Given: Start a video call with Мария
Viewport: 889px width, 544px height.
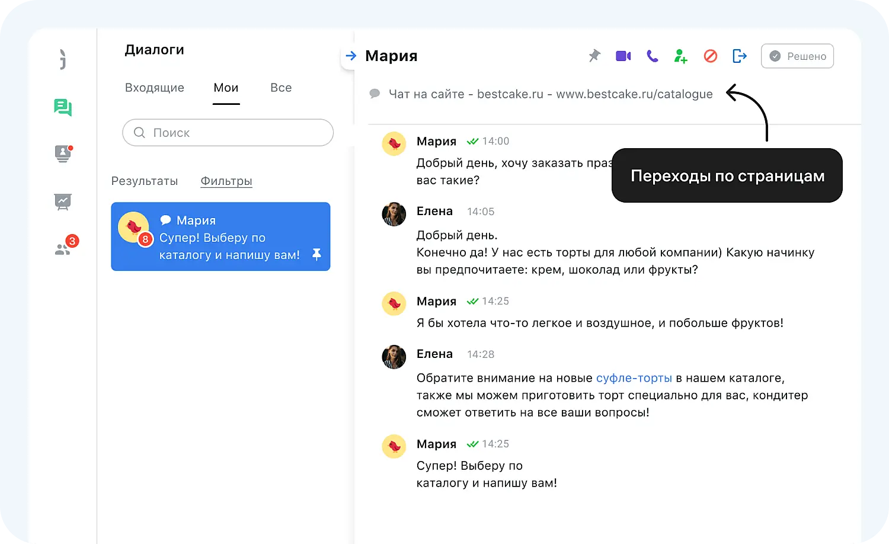Looking at the screenshot, I should pos(623,56).
